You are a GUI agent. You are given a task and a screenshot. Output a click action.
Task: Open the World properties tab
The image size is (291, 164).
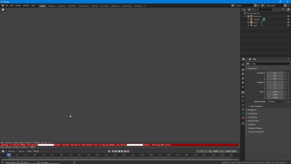click(x=243, y=87)
